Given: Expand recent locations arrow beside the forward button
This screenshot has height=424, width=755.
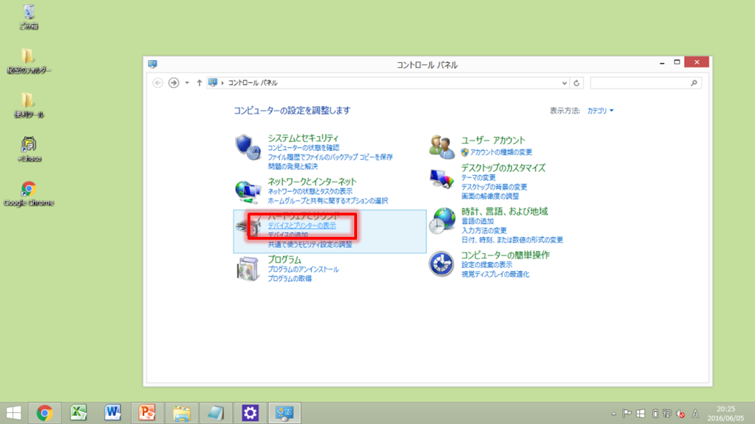Looking at the screenshot, I should 187,83.
